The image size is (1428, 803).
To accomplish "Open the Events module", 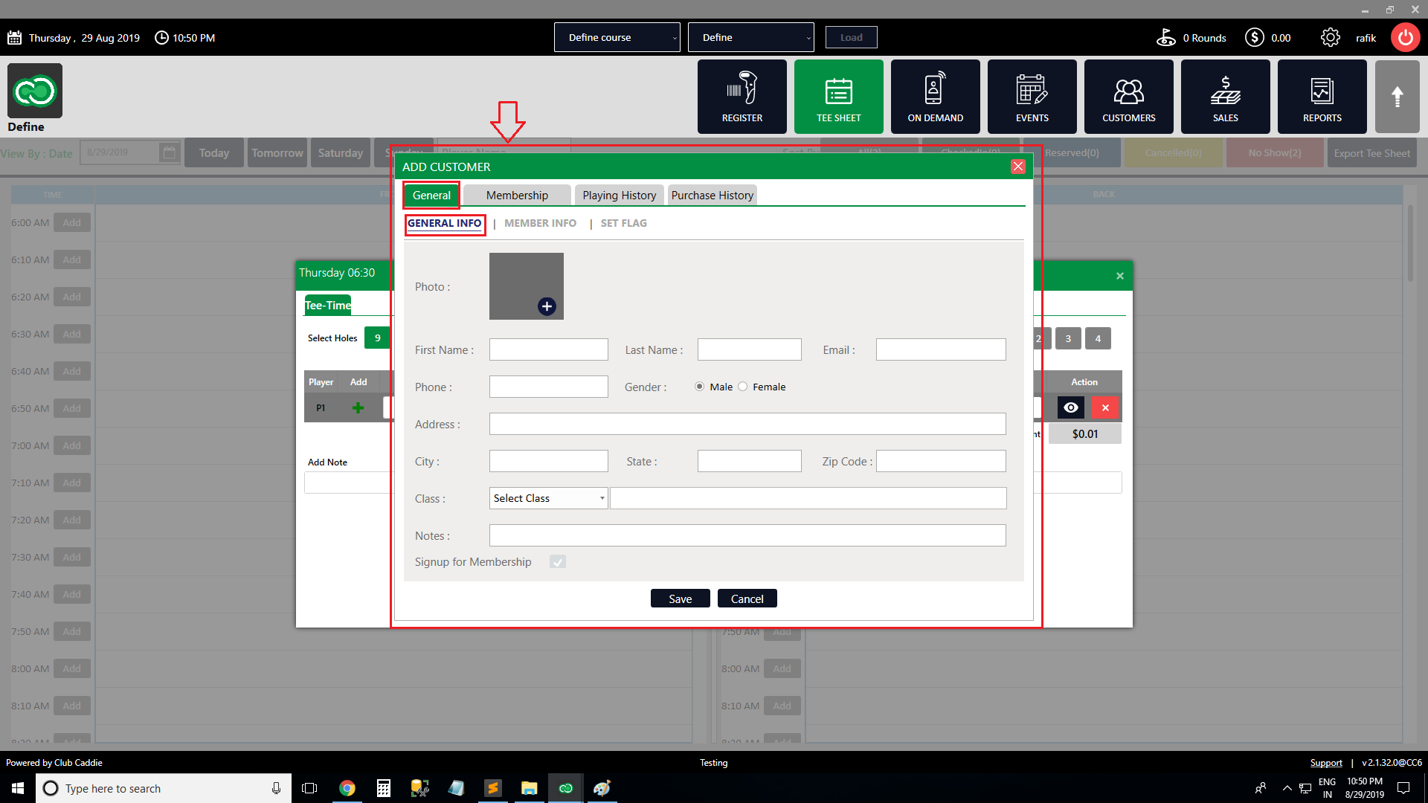I will point(1032,97).
